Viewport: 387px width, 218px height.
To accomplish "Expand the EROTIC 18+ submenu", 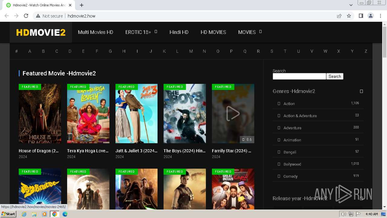I will click(156, 31).
